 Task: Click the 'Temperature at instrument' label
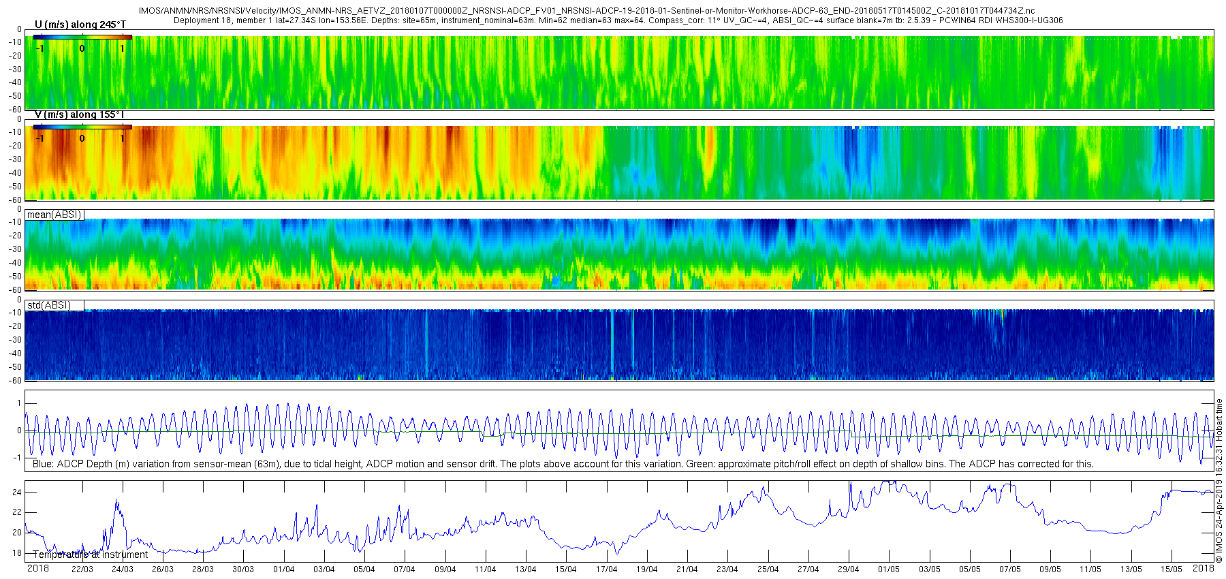pos(91,554)
